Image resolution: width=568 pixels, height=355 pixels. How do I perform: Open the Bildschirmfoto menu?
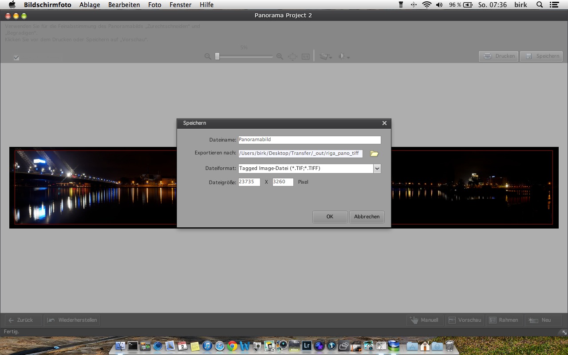(x=47, y=5)
